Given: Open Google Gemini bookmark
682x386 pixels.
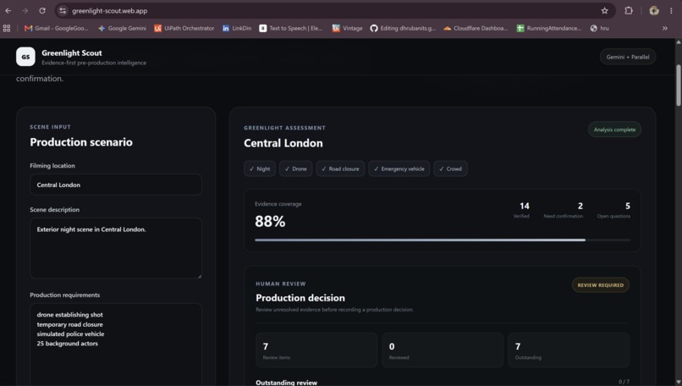Looking at the screenshot, I should click(122, 28).
